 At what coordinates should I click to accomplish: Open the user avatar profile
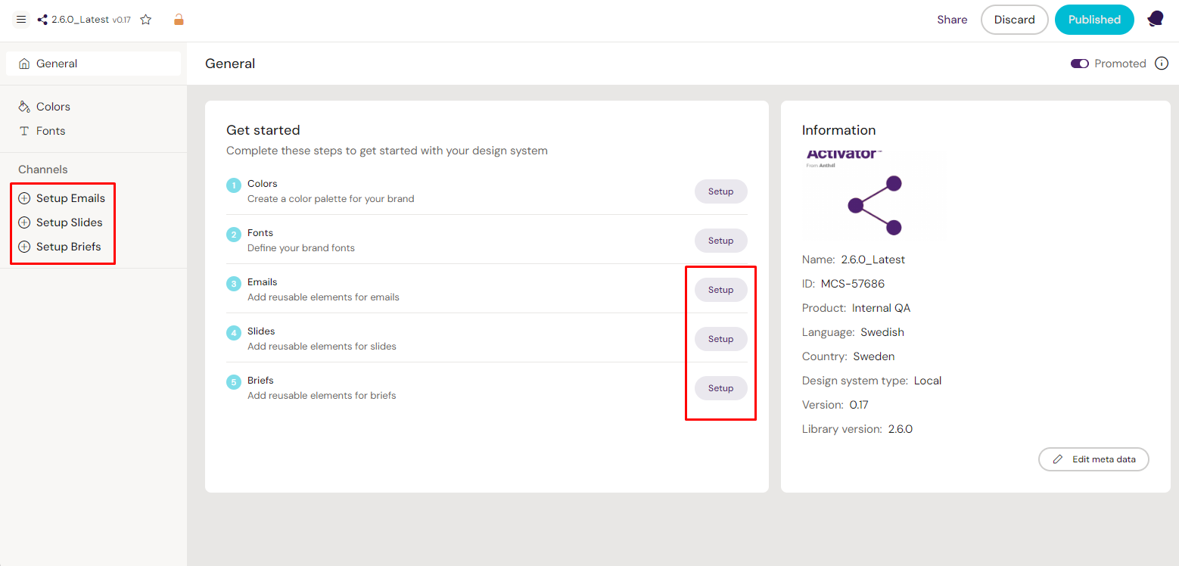pyautogui.click(x=1155, y=20)
